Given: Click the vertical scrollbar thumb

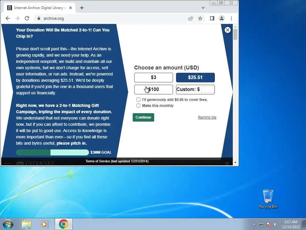Looking at the screenshot, I should (x=235, y=34).
